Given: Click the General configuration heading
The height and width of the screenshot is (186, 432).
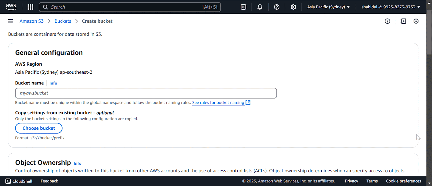Looking at the screenshot, I should (49, 53).
